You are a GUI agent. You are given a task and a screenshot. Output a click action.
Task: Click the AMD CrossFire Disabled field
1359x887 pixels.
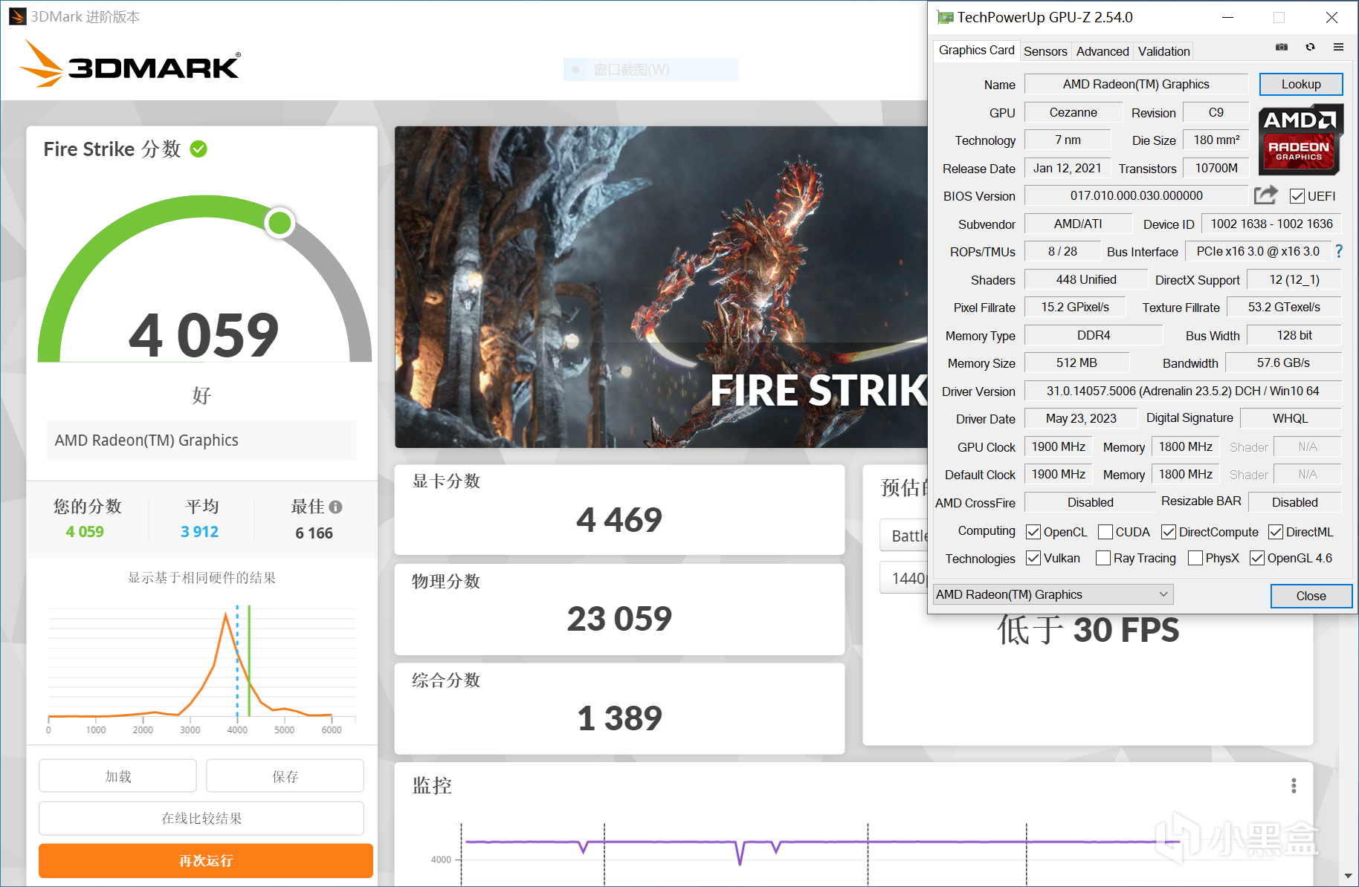1090,502
